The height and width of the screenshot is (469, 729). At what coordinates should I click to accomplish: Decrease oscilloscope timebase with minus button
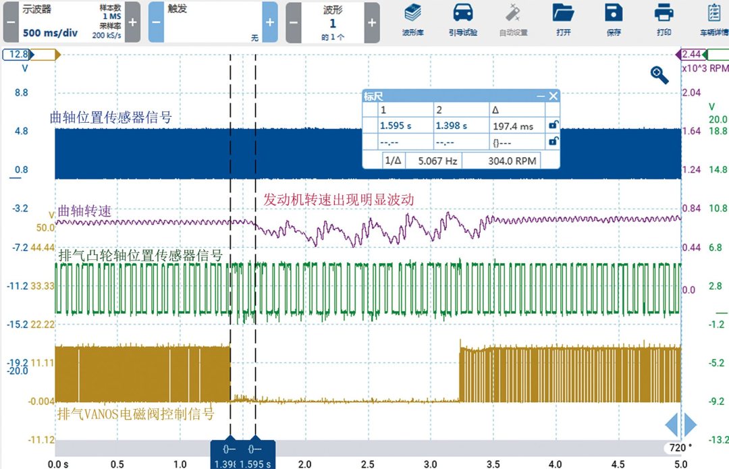pos(11,22)
